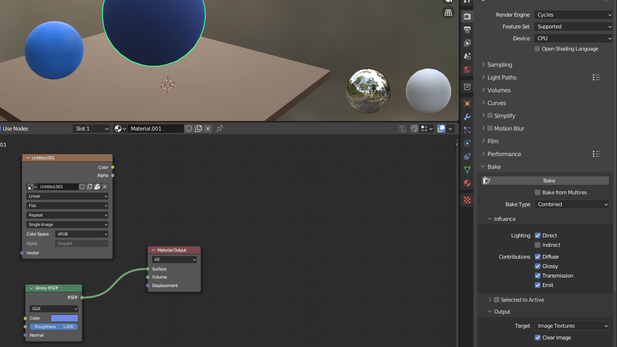
Task: Toggle the fake user shield on Material.001
Action: (x=189, y=128)
